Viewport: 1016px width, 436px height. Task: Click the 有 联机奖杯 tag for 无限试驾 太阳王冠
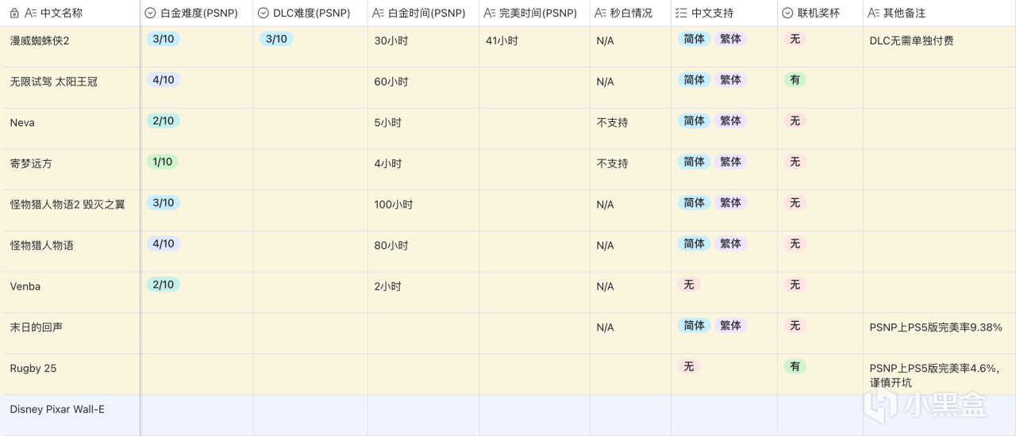(795, 80)
